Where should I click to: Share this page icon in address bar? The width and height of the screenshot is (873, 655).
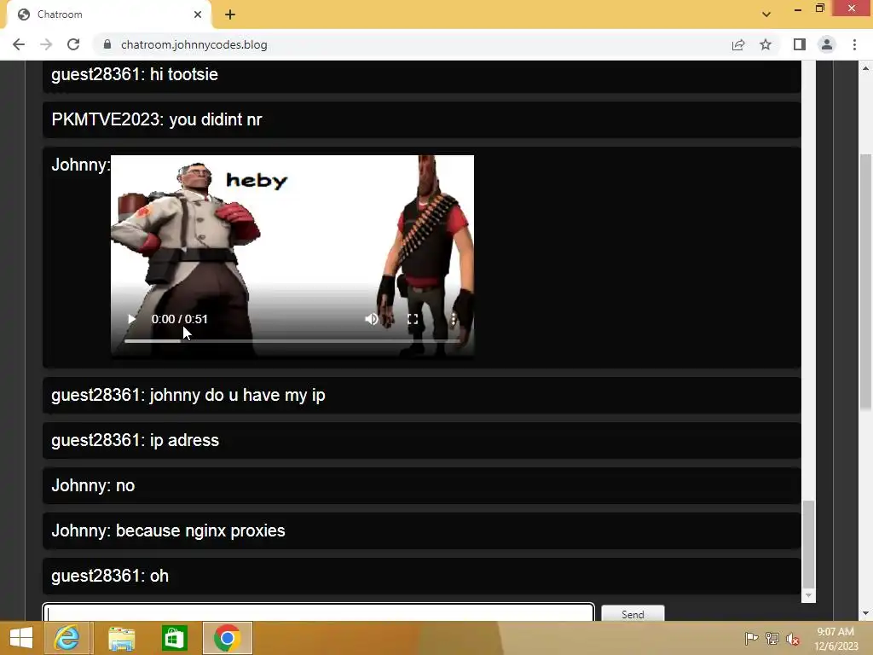pos(738,44)
